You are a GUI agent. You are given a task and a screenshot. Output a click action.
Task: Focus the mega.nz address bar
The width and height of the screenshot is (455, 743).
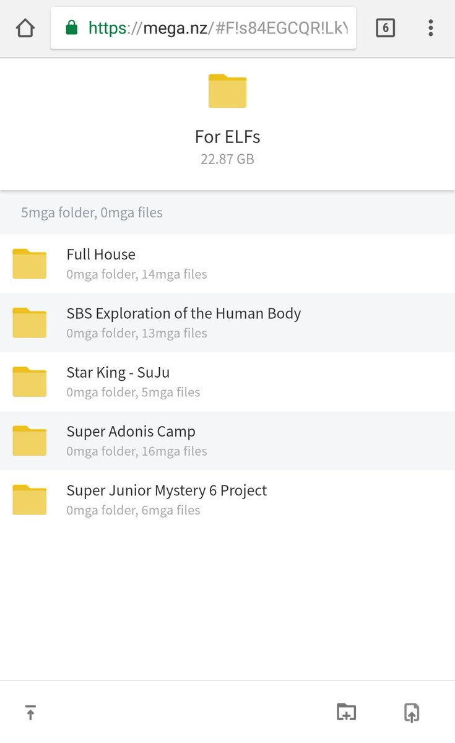point(203,28)
